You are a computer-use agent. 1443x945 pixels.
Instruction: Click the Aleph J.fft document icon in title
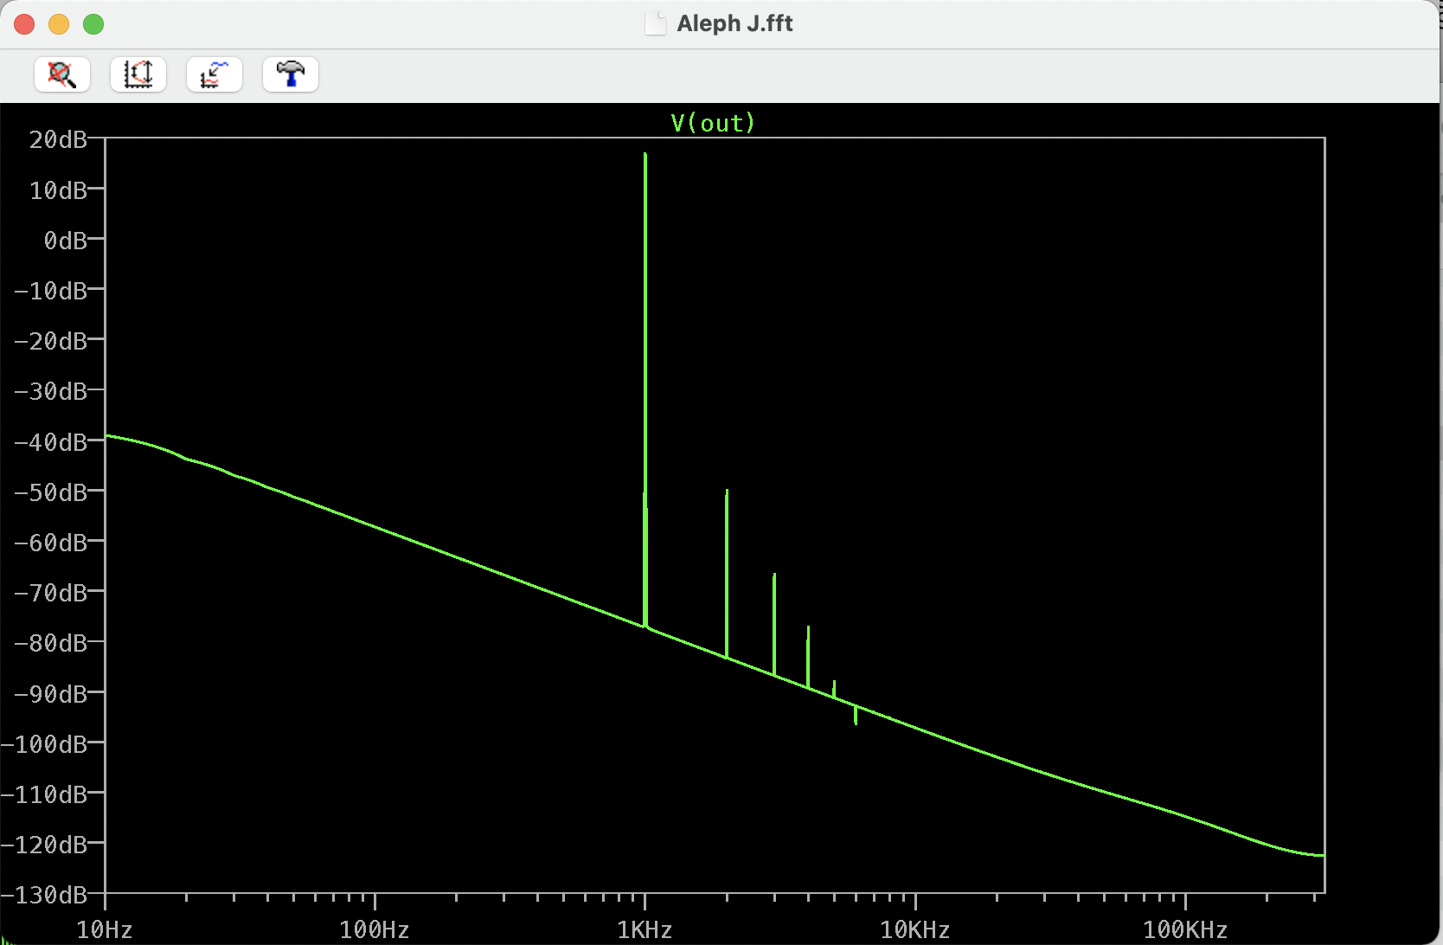click(x=656, y=23)
